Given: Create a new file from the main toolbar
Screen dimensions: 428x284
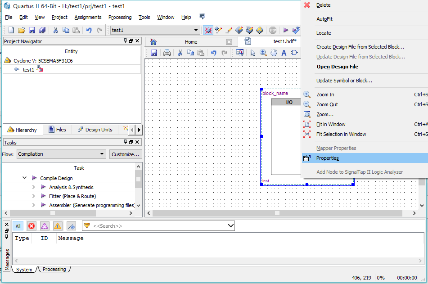Looking at the screenshot, I should click(11, 30).
